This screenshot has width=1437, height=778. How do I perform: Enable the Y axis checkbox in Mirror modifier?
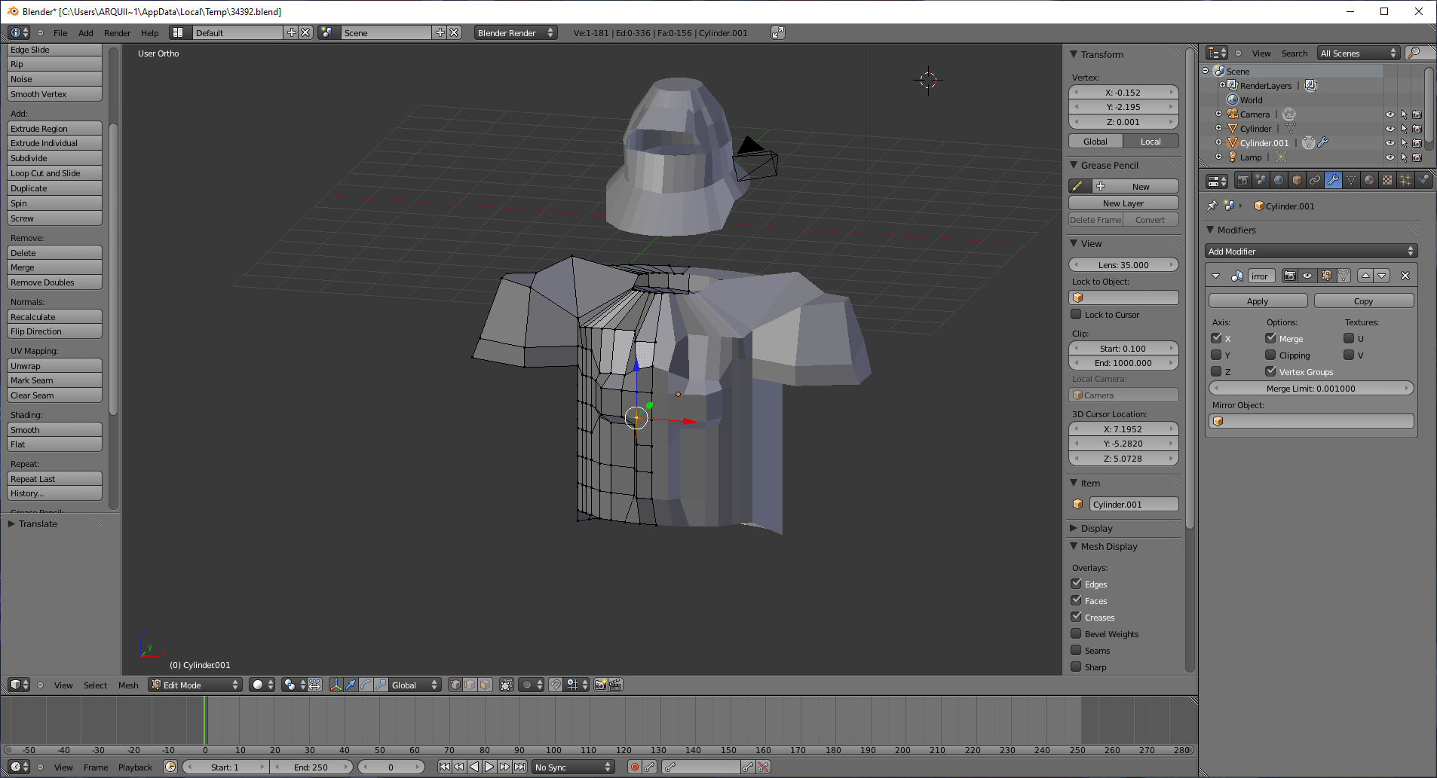(1216, 355)
